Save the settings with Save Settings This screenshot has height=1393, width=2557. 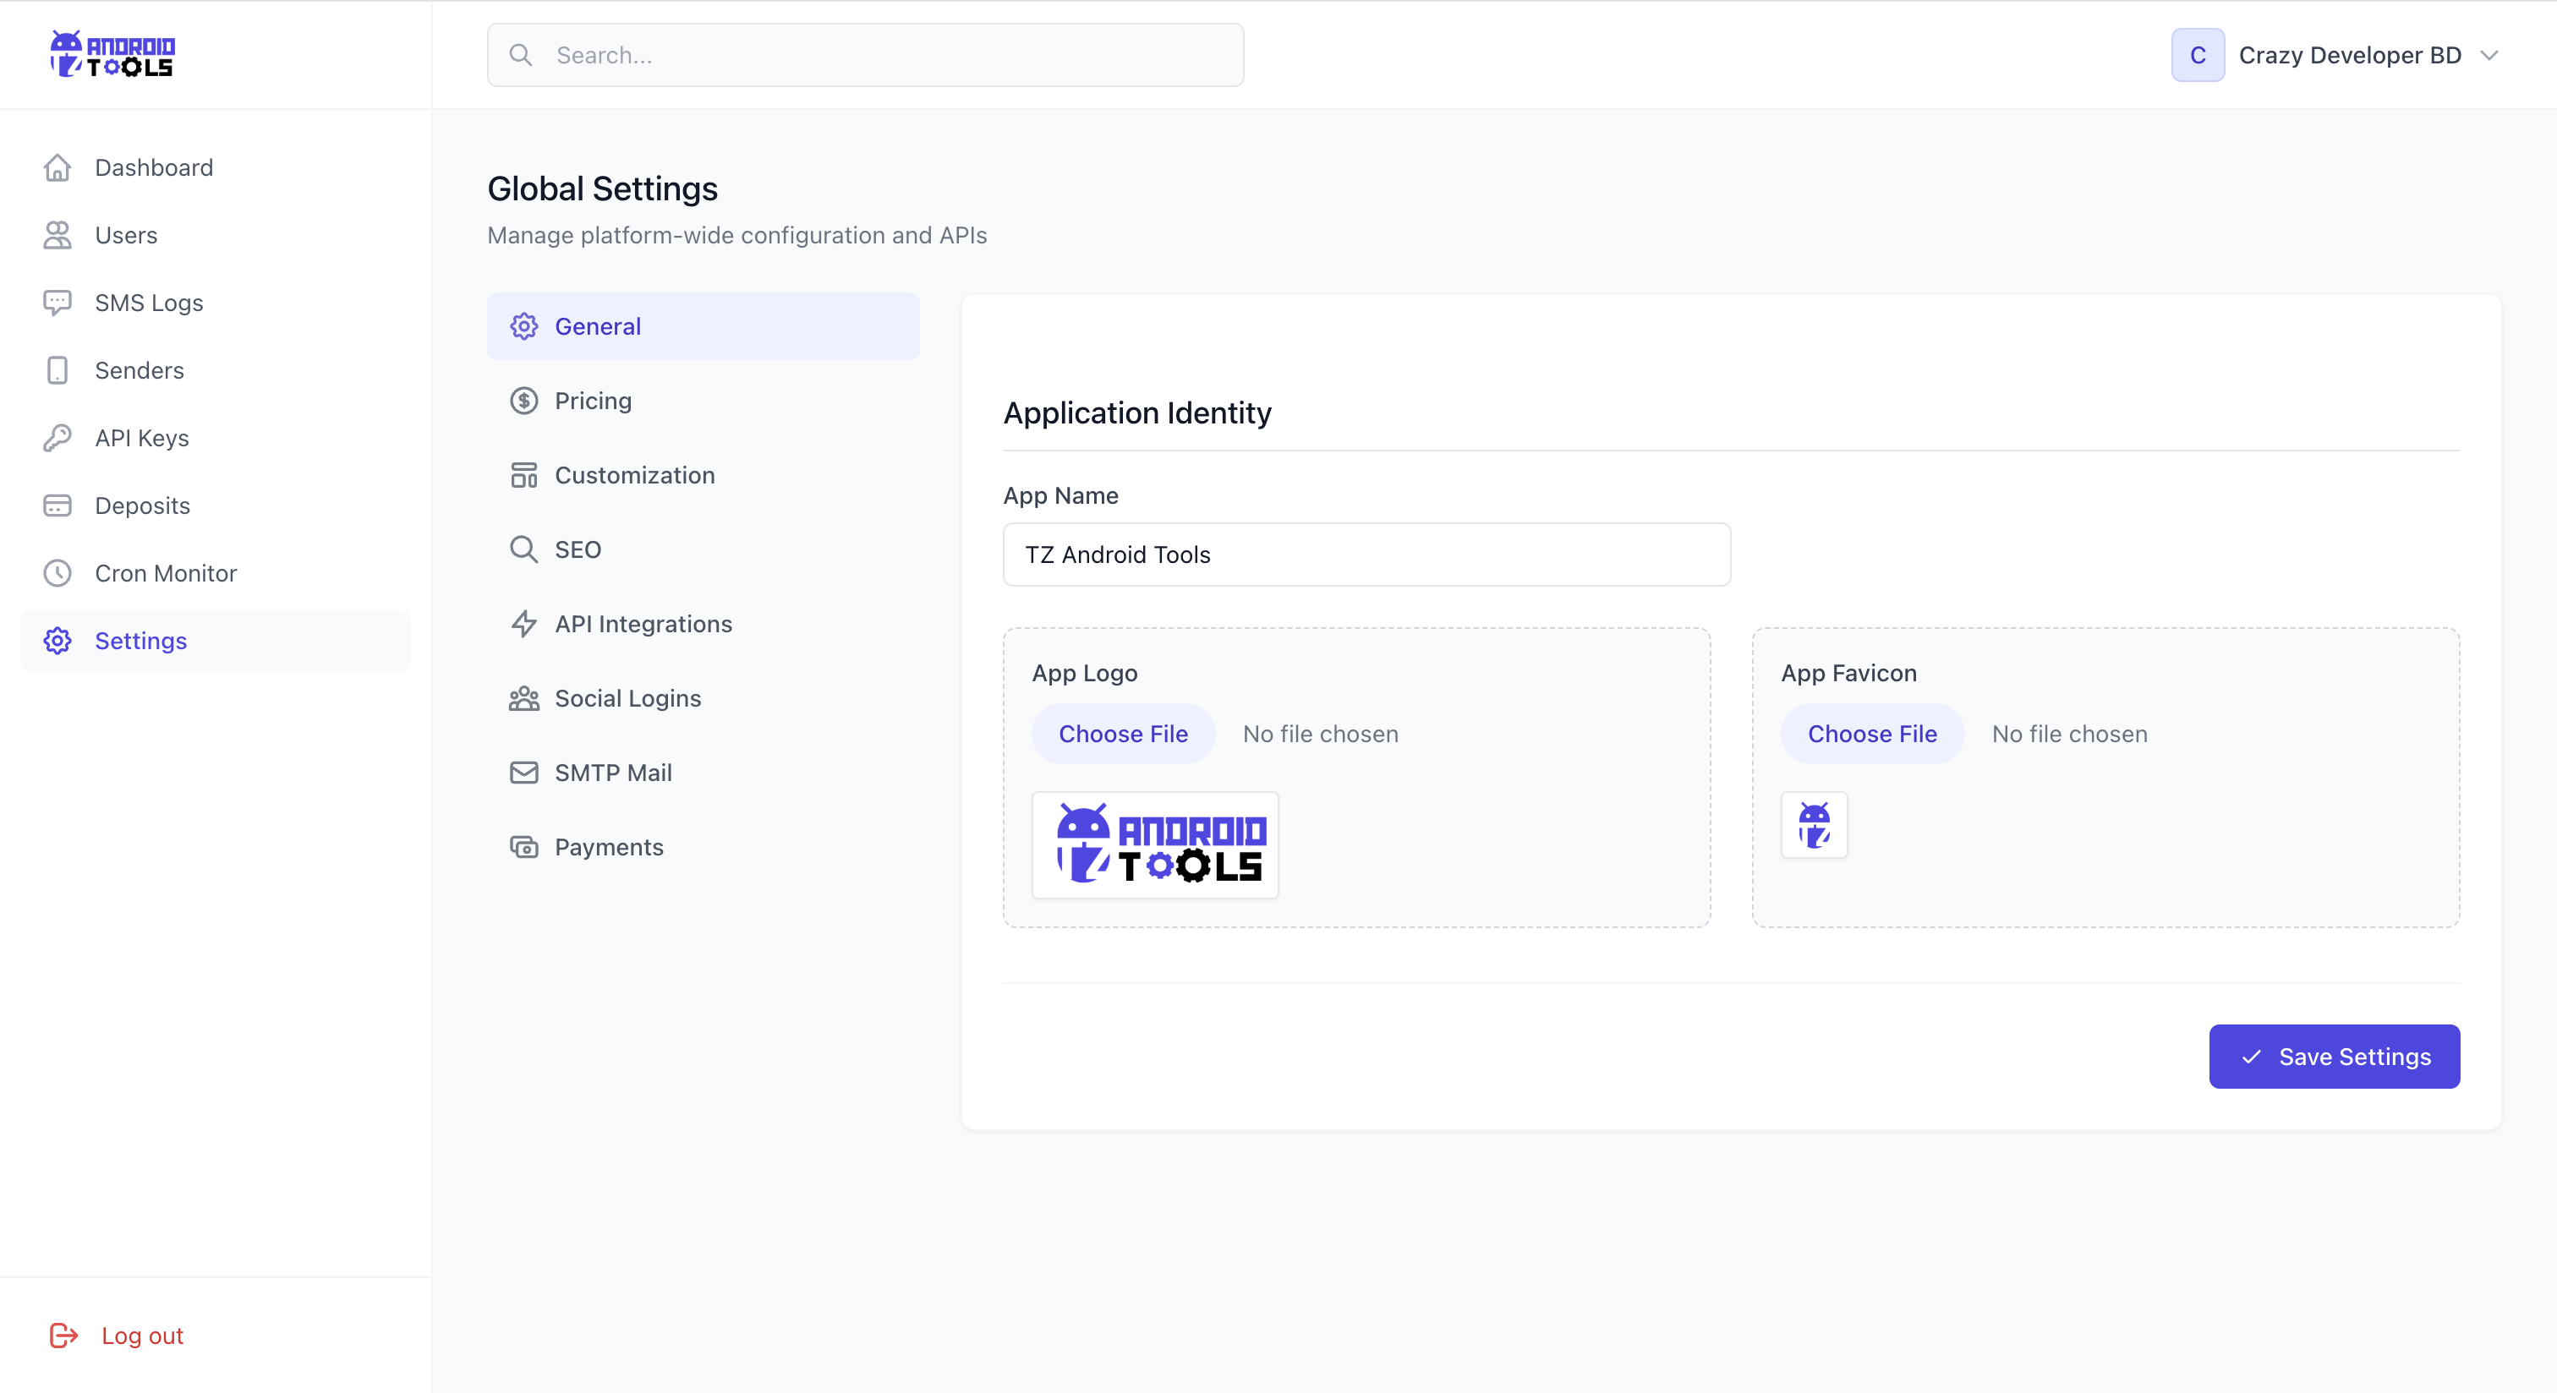coord(2334,1057)
